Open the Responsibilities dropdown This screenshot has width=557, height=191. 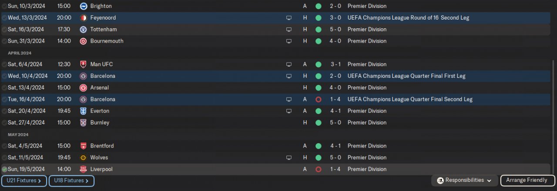pyautogui.click(x=464, y=180)
